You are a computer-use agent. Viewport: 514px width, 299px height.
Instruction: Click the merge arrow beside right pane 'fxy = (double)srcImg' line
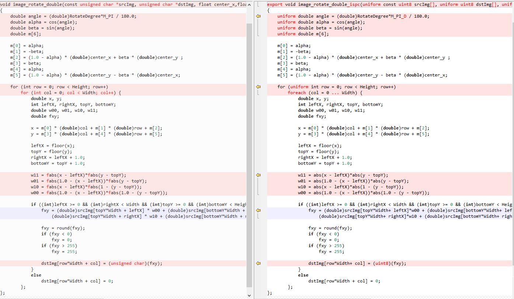click(x=258, y=210)
